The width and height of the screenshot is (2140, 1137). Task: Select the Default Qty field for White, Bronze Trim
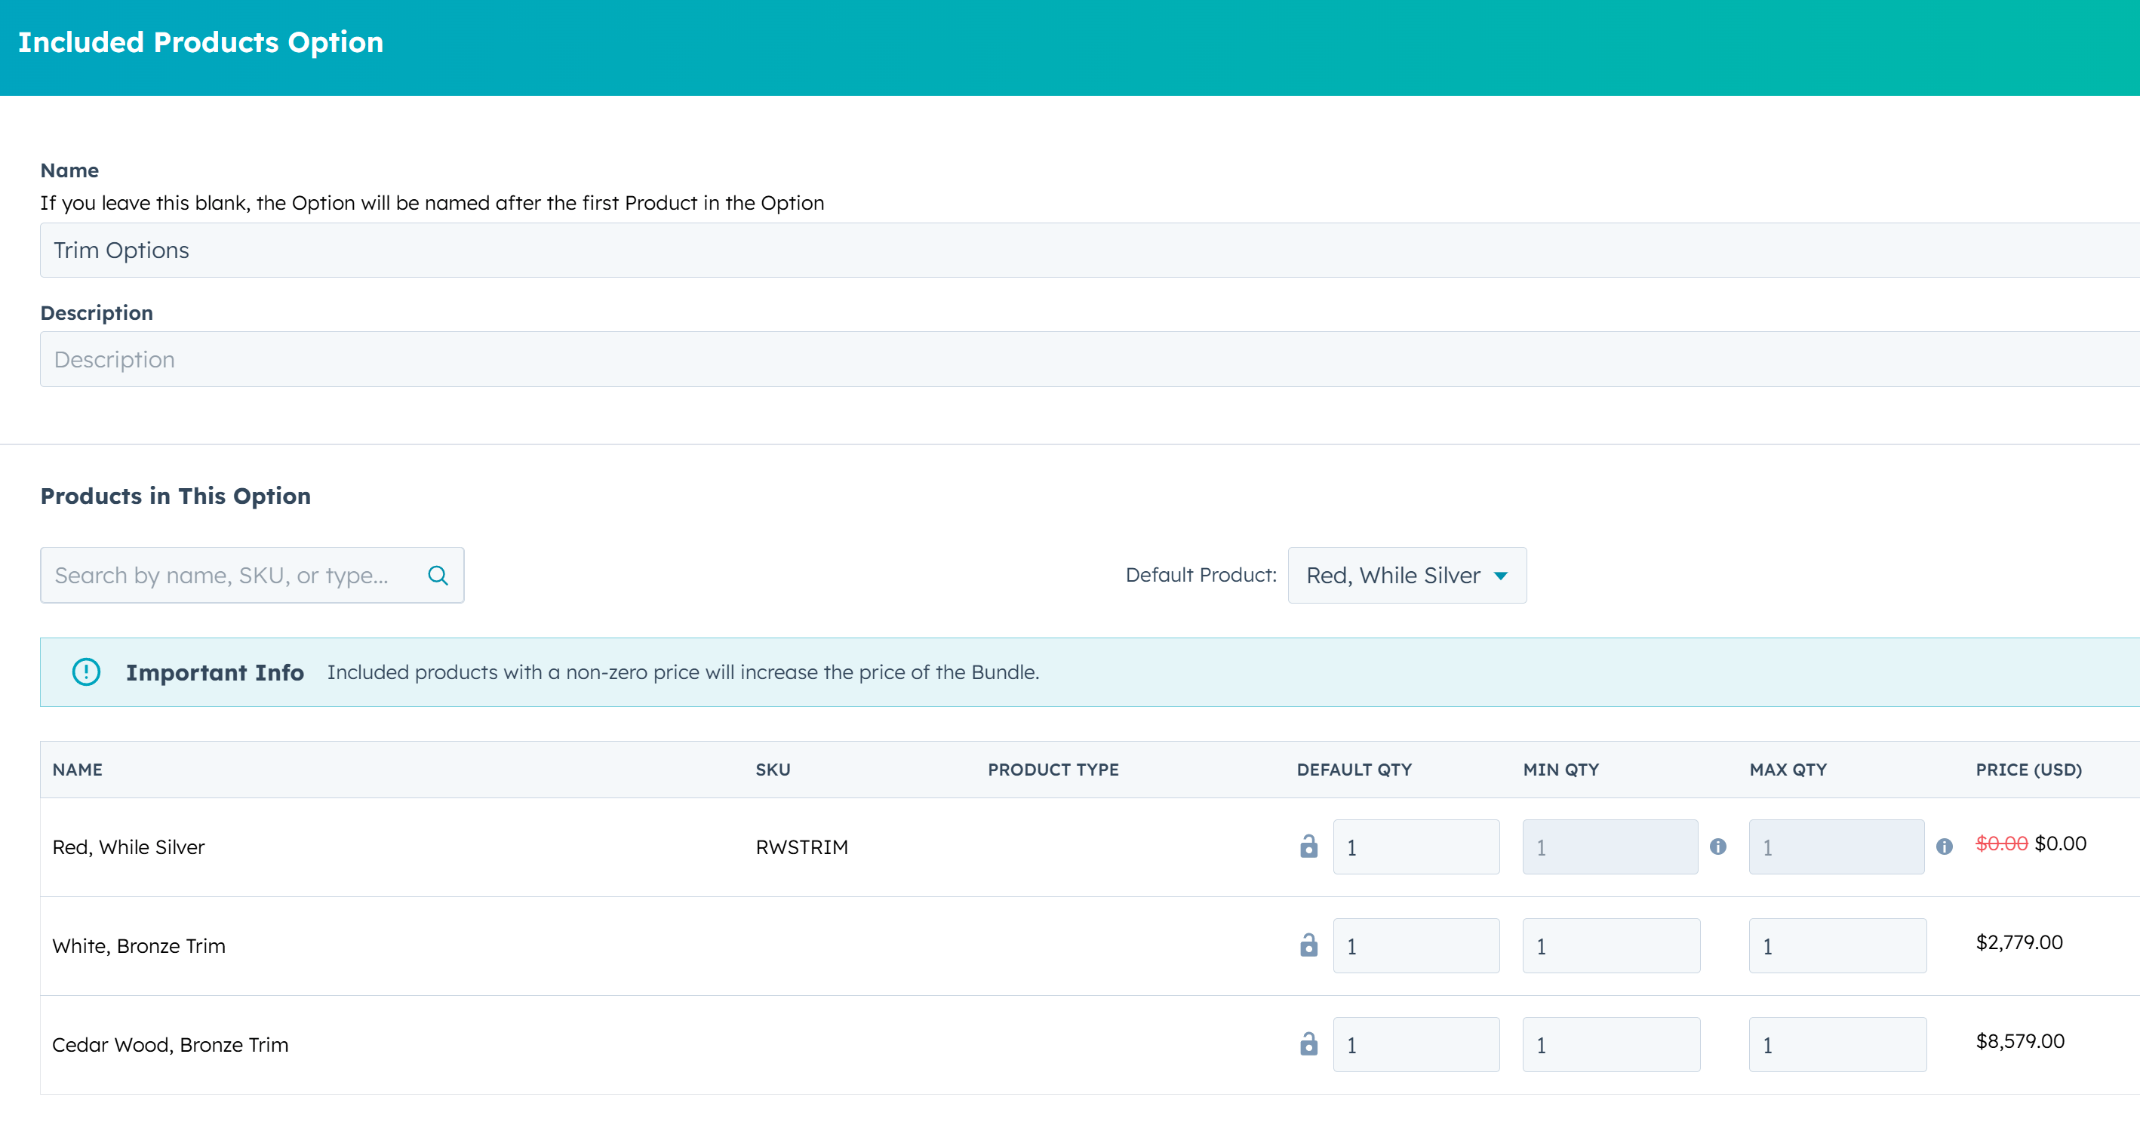(1416, 945)
